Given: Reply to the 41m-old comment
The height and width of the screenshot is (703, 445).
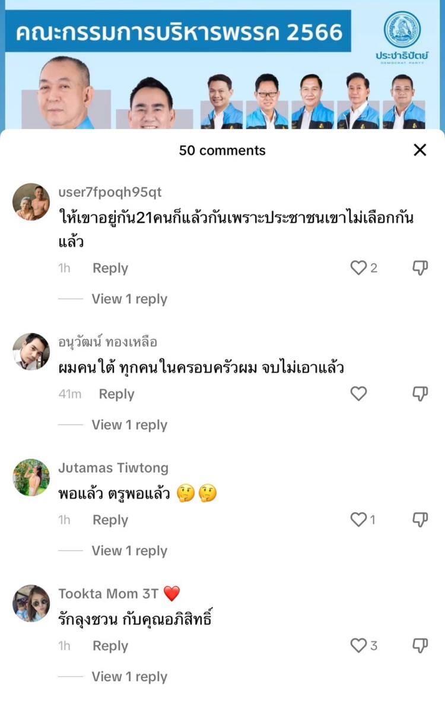Looking at the screenshot, I should (x=116, y=394).
